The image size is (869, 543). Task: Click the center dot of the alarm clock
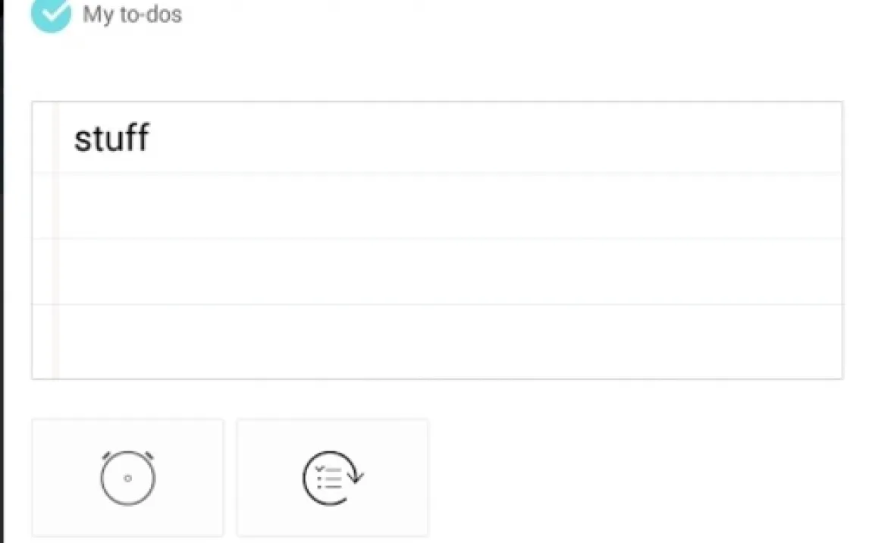tap(127, 478)
